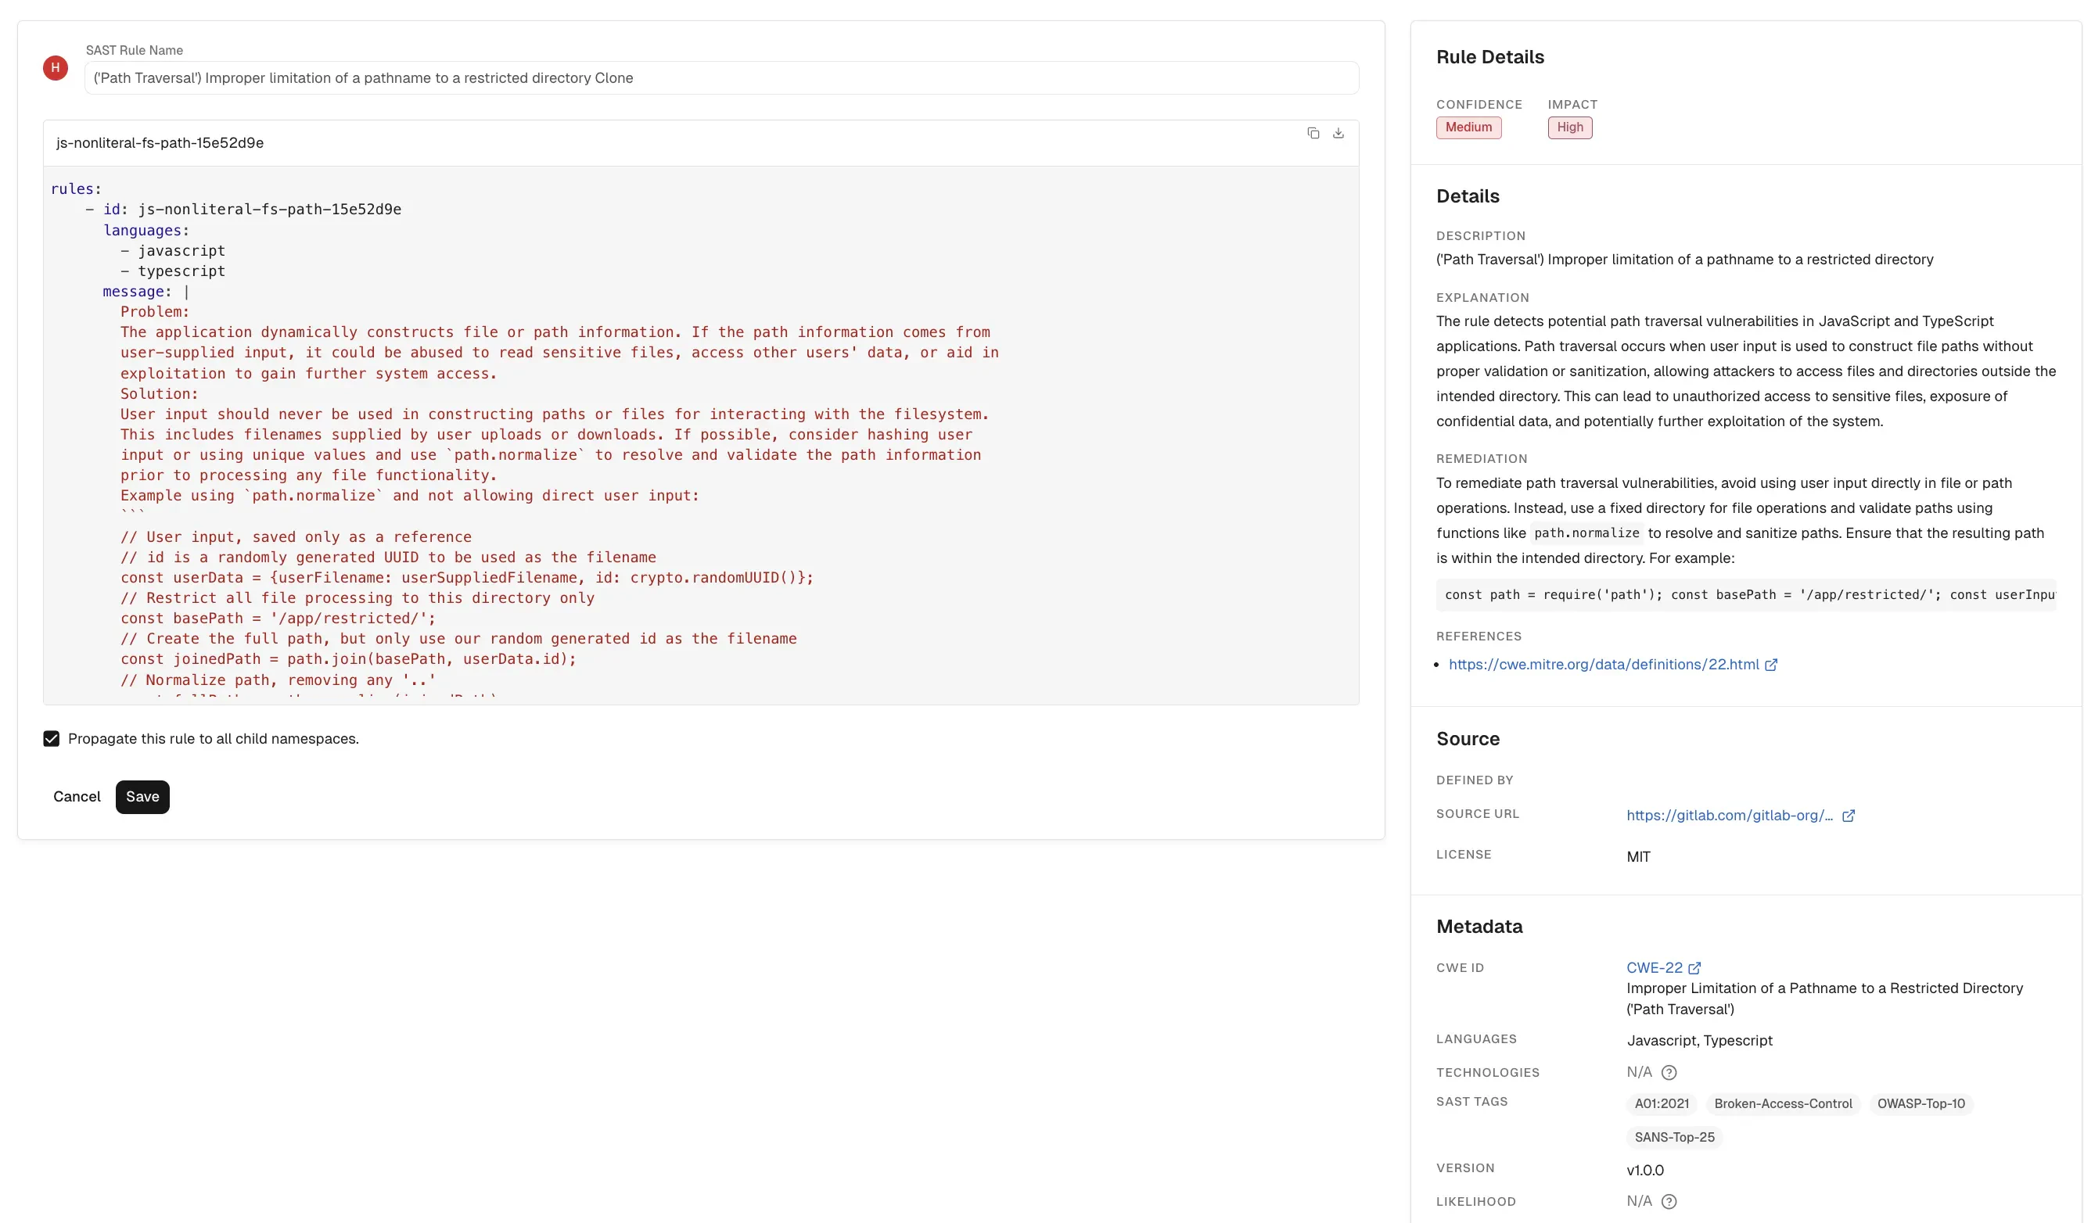The image size is (2084, 1223).
Task: Click the REMEDIATION label
Action: [1482, 459]
